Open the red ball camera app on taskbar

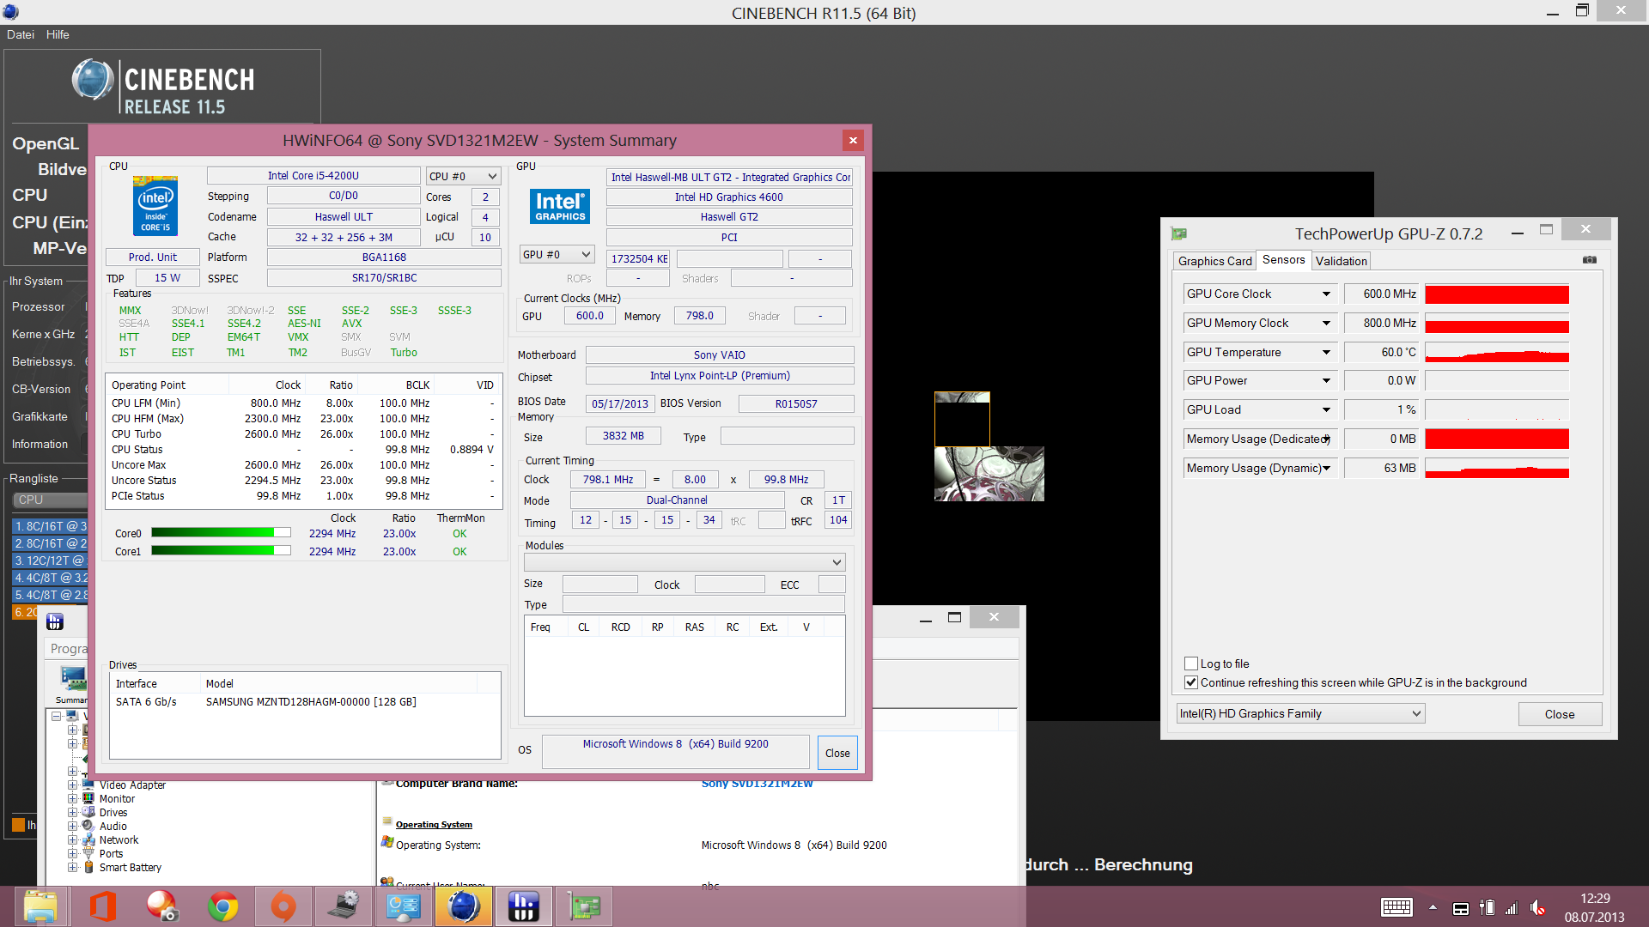pos(161,906)
